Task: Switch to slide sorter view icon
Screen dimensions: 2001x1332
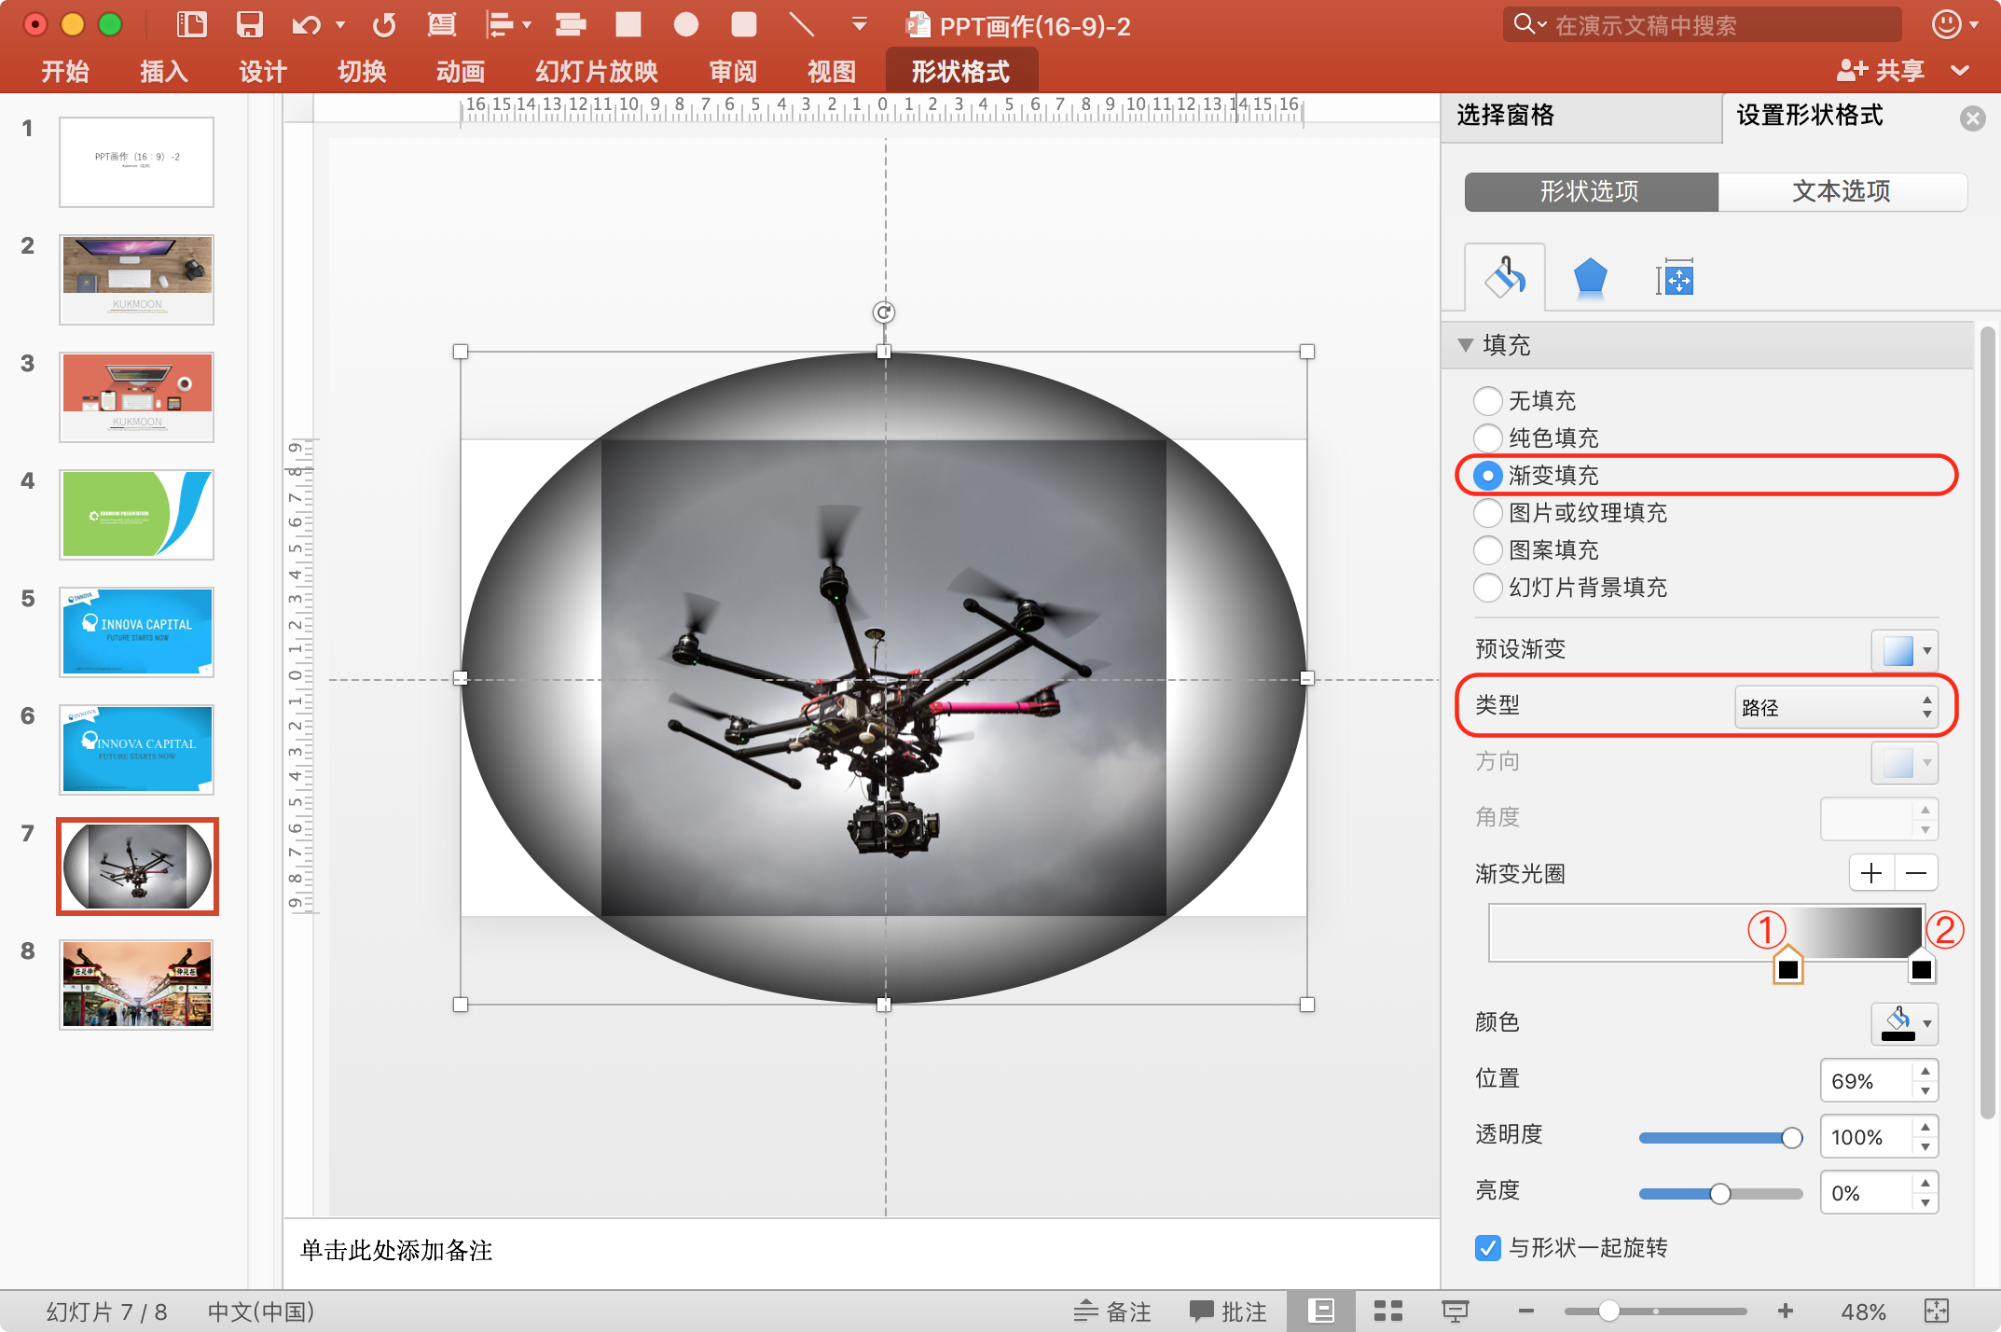Action: pos(1387,1311)
